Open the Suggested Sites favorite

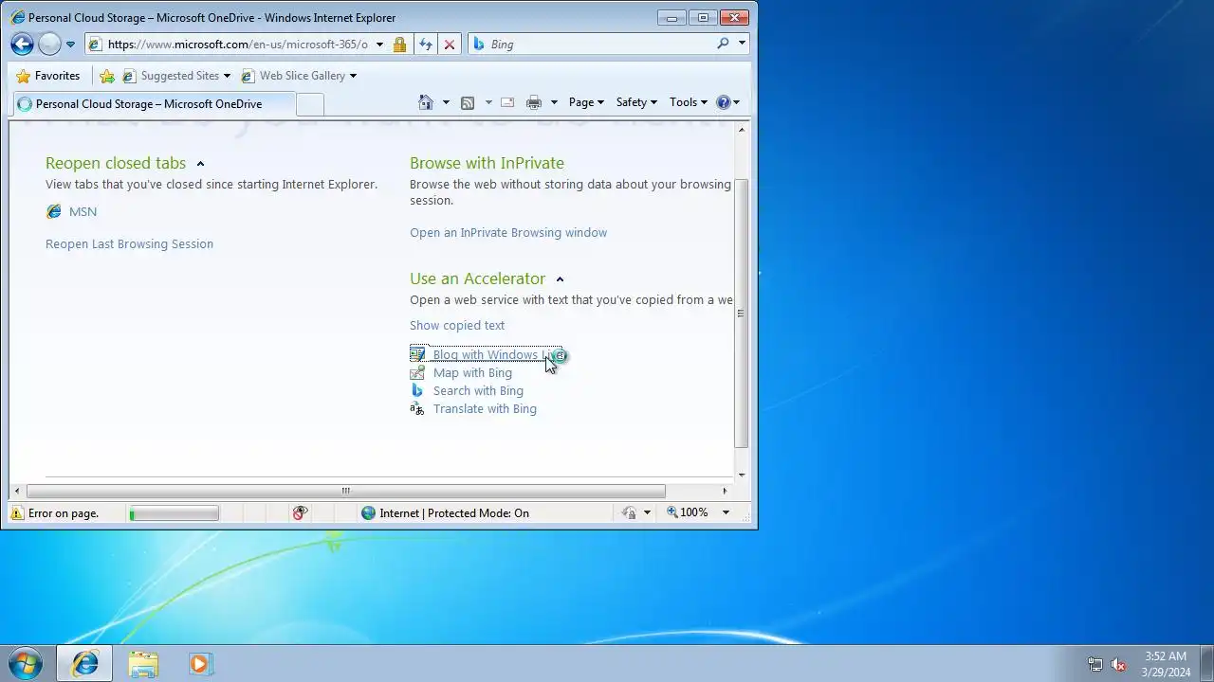click(x=176, y=76)
